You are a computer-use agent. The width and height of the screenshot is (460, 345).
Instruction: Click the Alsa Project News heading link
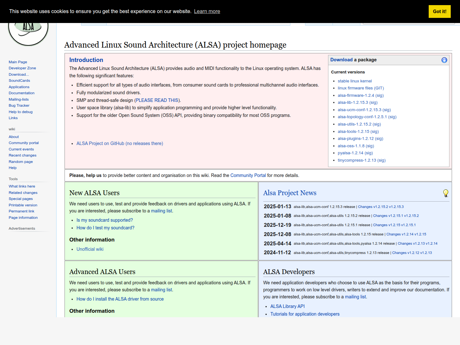point(290,193)
